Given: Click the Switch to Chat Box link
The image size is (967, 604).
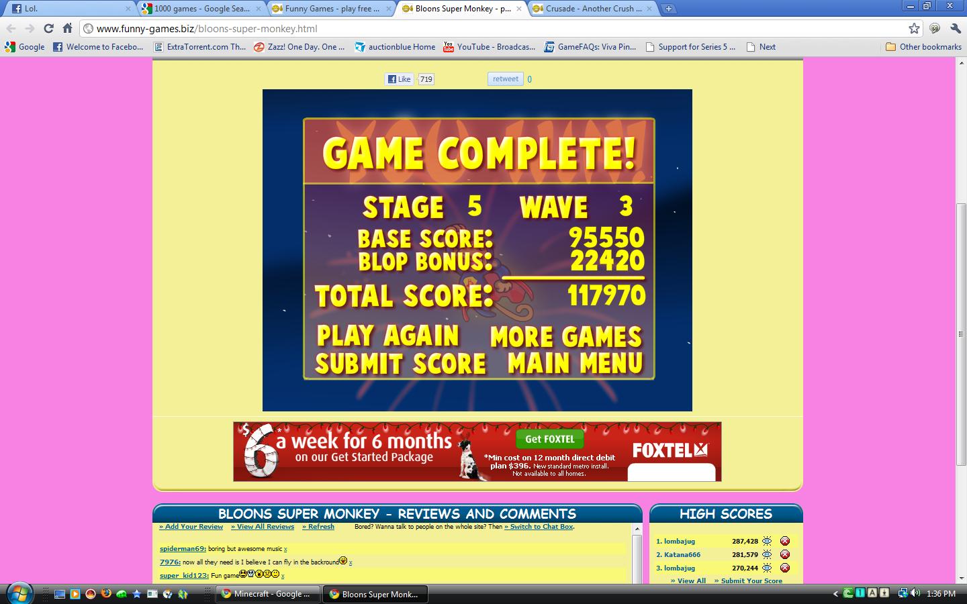Looking at the screenshot, I should (539, 527).
